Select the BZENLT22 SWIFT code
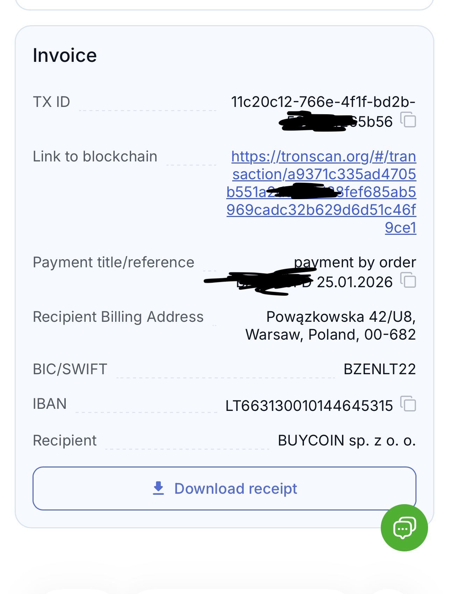 click(379, 369)
